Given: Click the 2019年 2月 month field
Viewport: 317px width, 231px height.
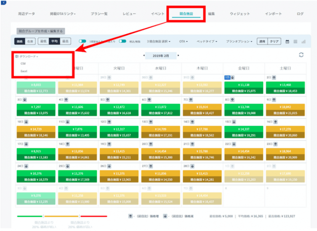Looking at the screenshot, I should tap(161, 56).
